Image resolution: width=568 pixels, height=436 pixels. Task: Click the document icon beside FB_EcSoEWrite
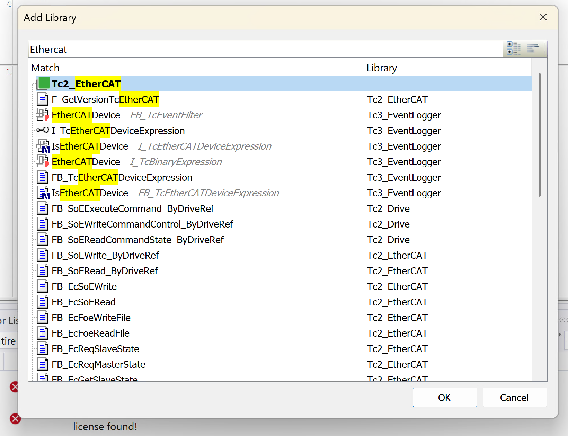pyautogui.click(x=43, y=286)
